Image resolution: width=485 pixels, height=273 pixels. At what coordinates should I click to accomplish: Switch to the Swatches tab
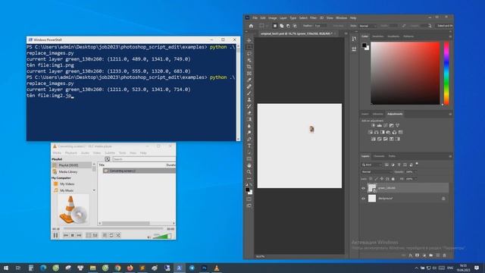click(378, 36)
